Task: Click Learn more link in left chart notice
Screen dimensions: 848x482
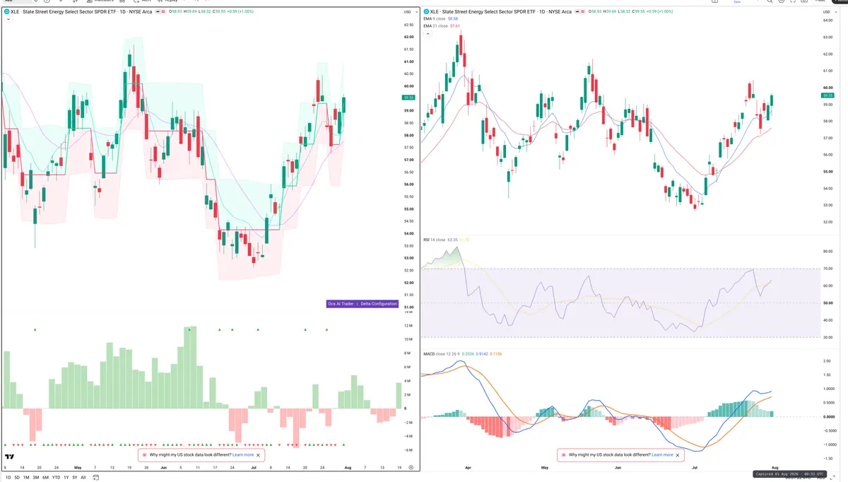Action: pyautogui.click(x=243, y=455)
